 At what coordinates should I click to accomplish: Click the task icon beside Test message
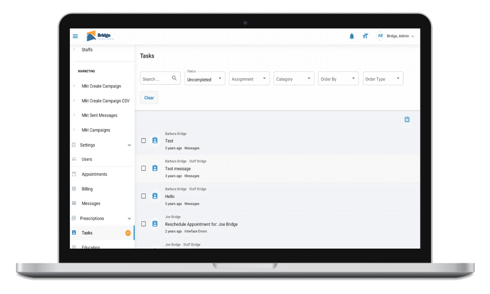pyautogui.click(x=155, y=168)
